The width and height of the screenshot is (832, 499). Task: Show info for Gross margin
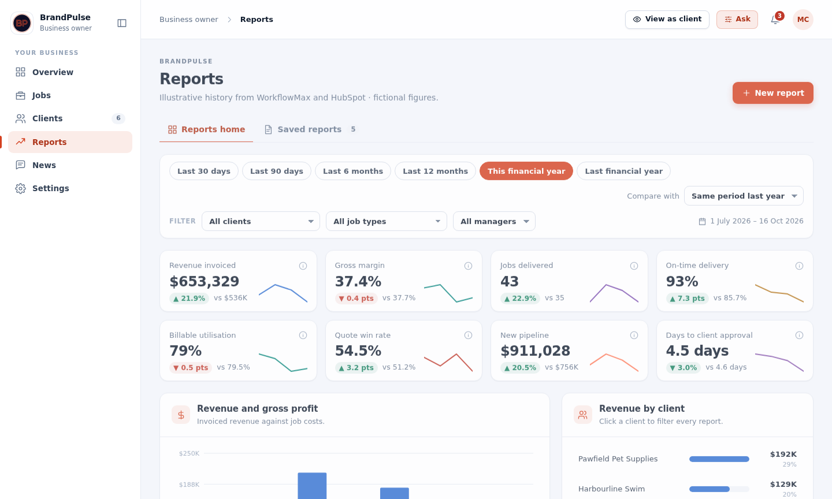(469, 266)
